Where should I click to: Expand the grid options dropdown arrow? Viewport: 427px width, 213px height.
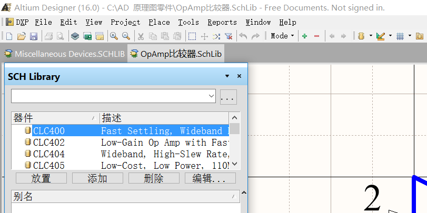click(x=410, y=36)
